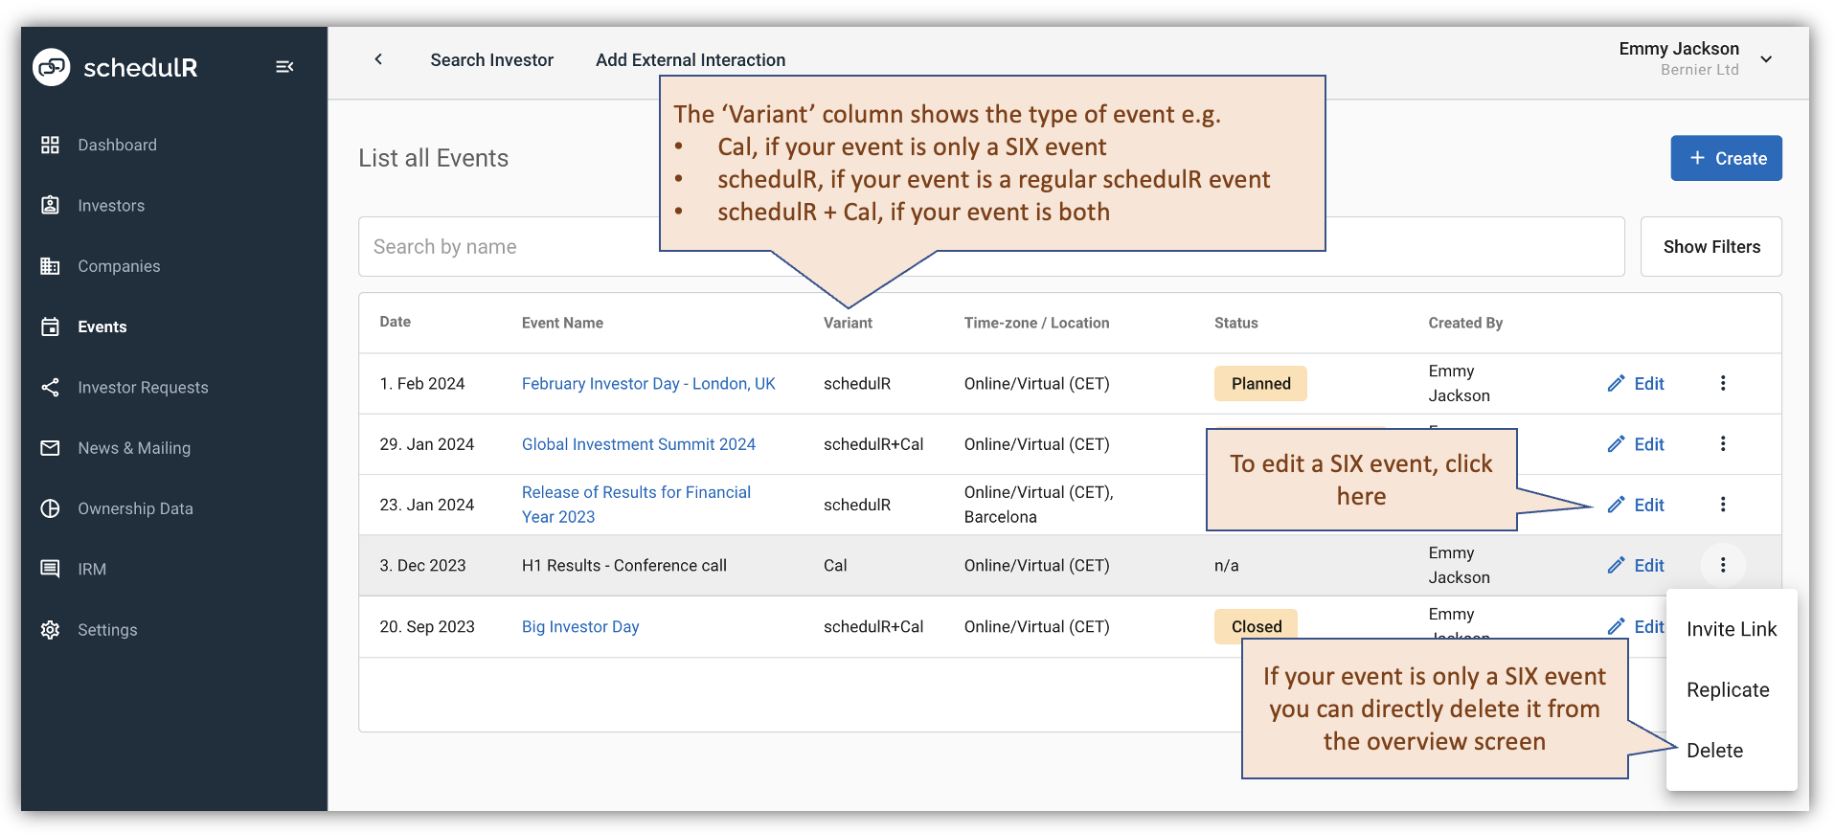
Task: Click the Date column header
Action: coord(396,322)
